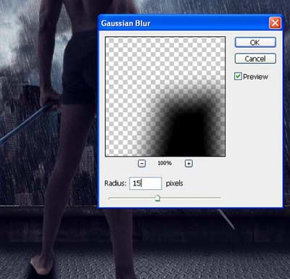Zoom out the blur preview with the minus icon
Image resolution: width=290 pixels, height=279 pixels.
pyautogui.click(x=141, y=163)
